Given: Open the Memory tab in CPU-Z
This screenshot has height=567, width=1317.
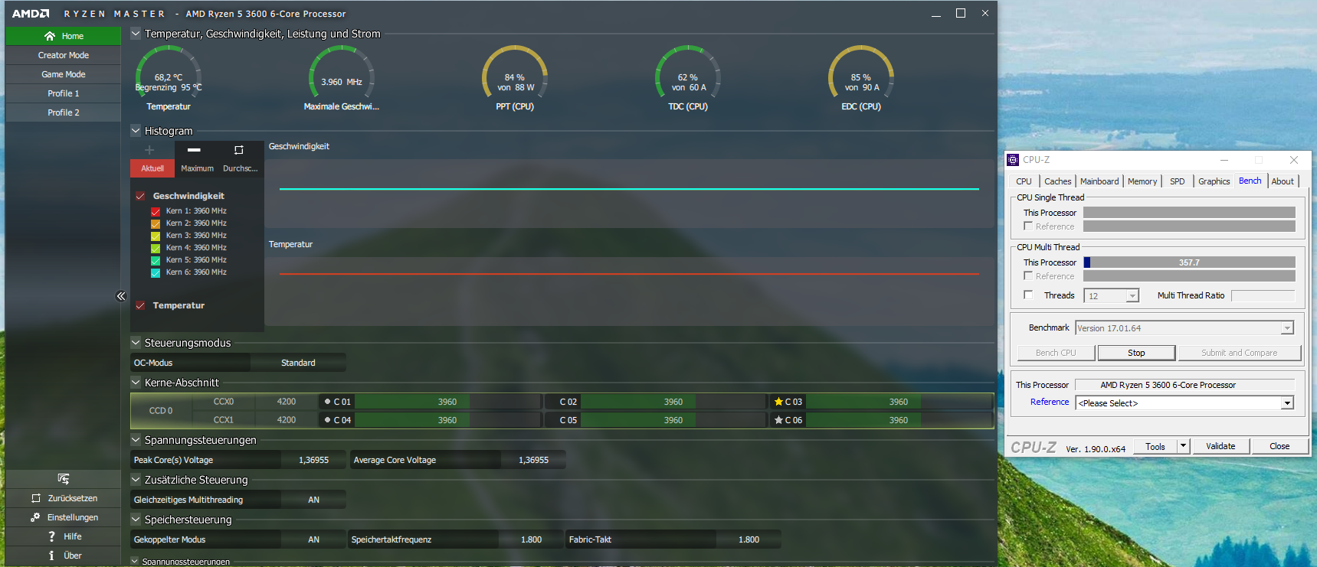Looking at the screenshot, I should (x=1142, y=181).
